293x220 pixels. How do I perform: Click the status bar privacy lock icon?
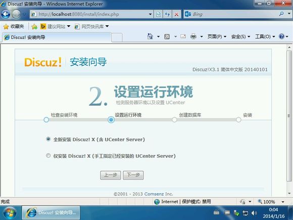pos(242,202)
